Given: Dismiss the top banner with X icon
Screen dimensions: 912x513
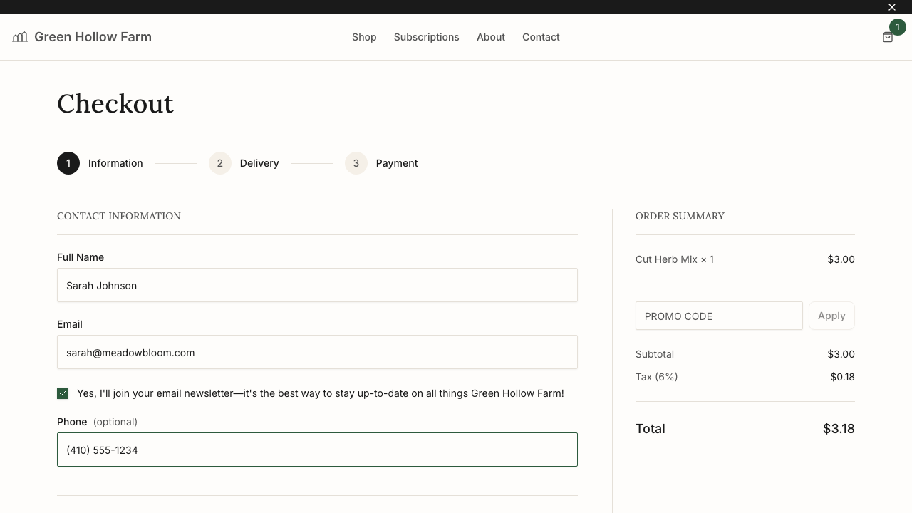Looking at the screenshot, I should pos(892,7).
